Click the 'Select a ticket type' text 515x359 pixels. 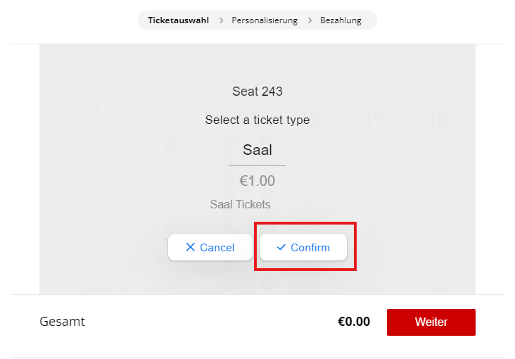(x=257, y=120)
